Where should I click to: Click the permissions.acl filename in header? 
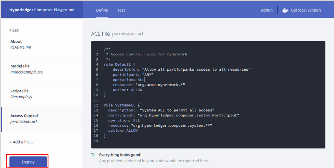pyautogui.click(x=128, y=33)
